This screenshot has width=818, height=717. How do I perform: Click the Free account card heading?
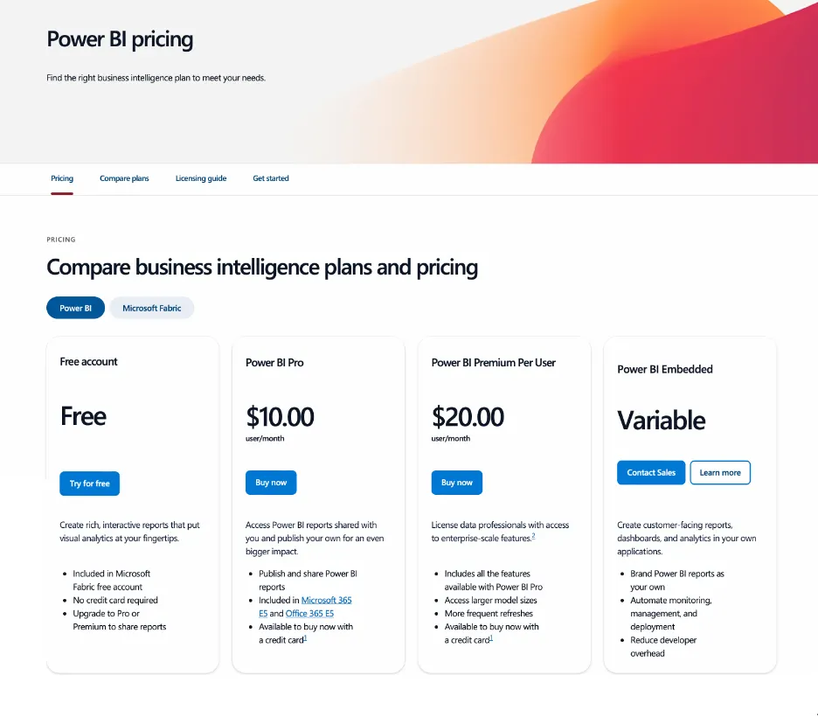point(88,362)
